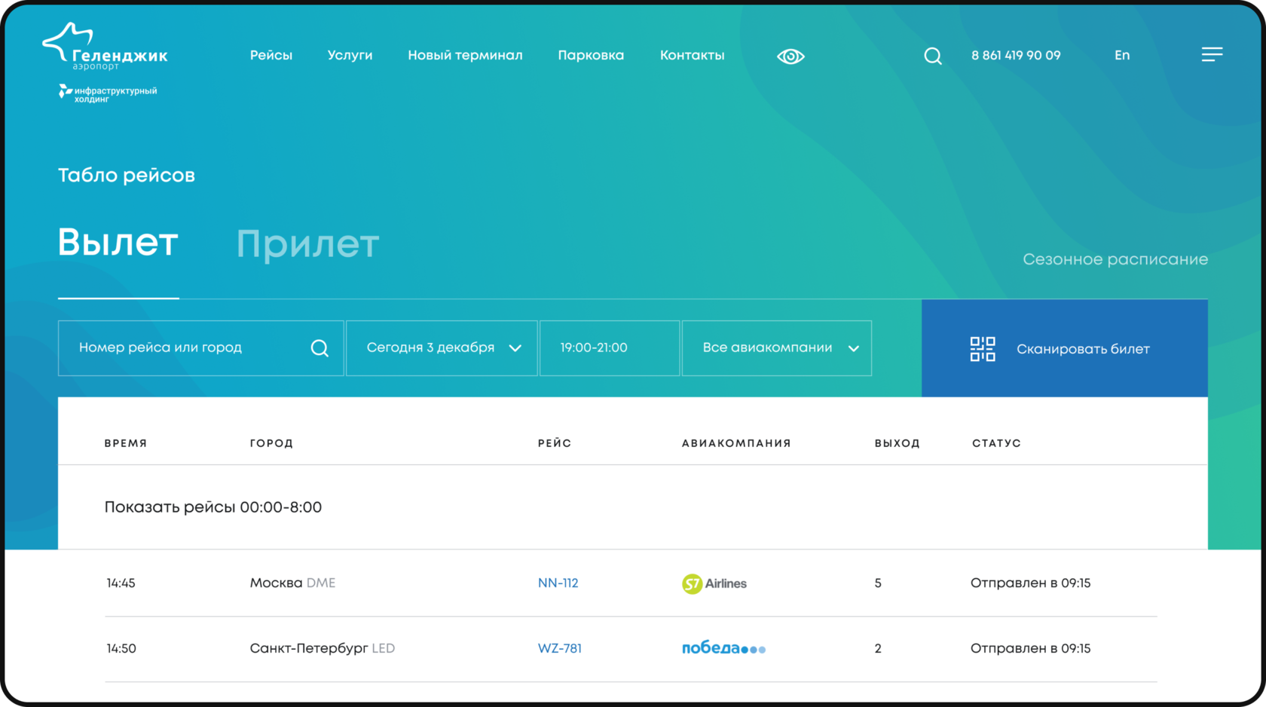Open flight NN-112 details
Screen dimensions: 1266x707
click(x=558, y=583)
